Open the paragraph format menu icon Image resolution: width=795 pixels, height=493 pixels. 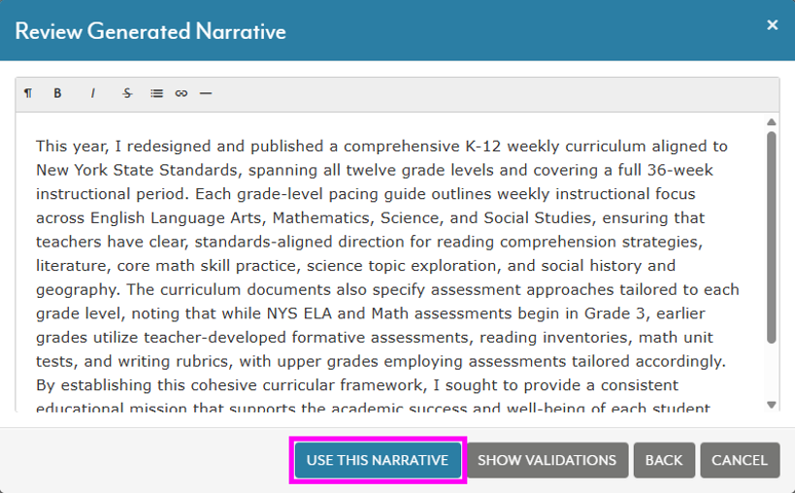28,93
